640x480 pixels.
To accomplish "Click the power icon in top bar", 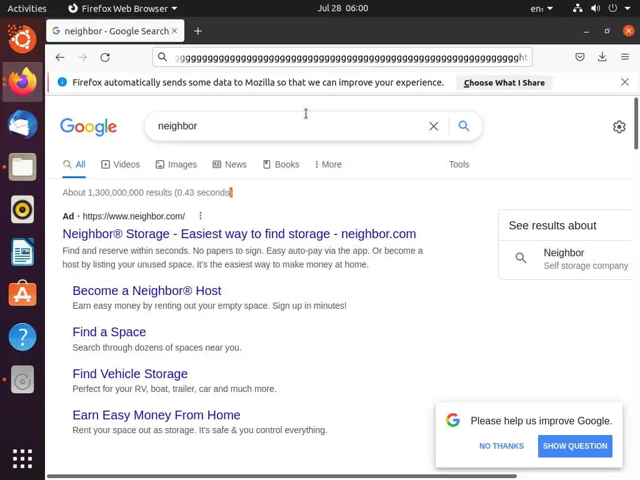I will click(x=612, y=8).
